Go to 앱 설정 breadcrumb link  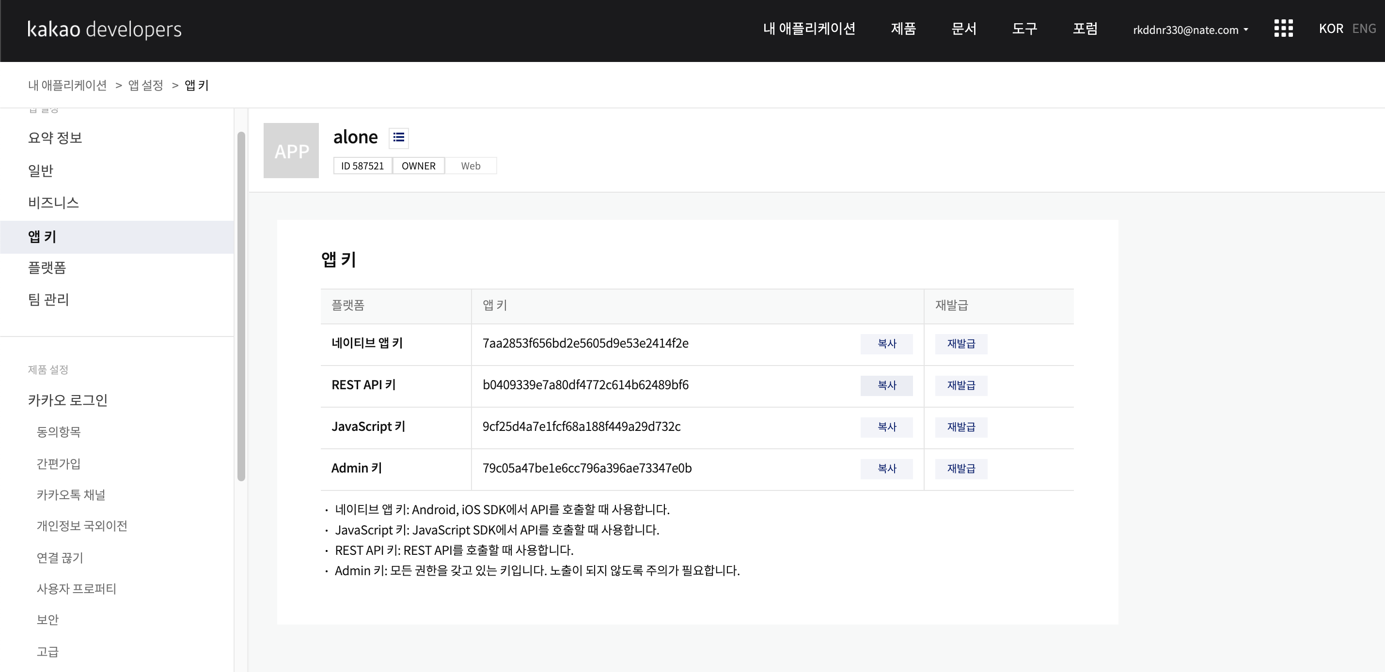(x=146, y=85)
